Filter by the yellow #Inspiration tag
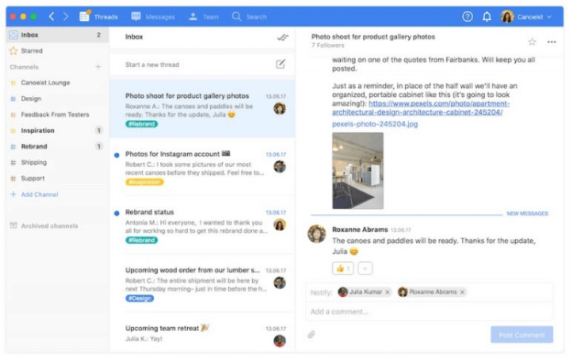Image resolution: width=572 pixels, height=362 pixels. coord(145,181)
